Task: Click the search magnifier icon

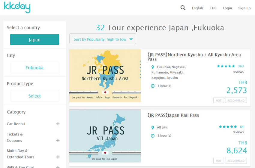Action: click(x=183, y=8)
